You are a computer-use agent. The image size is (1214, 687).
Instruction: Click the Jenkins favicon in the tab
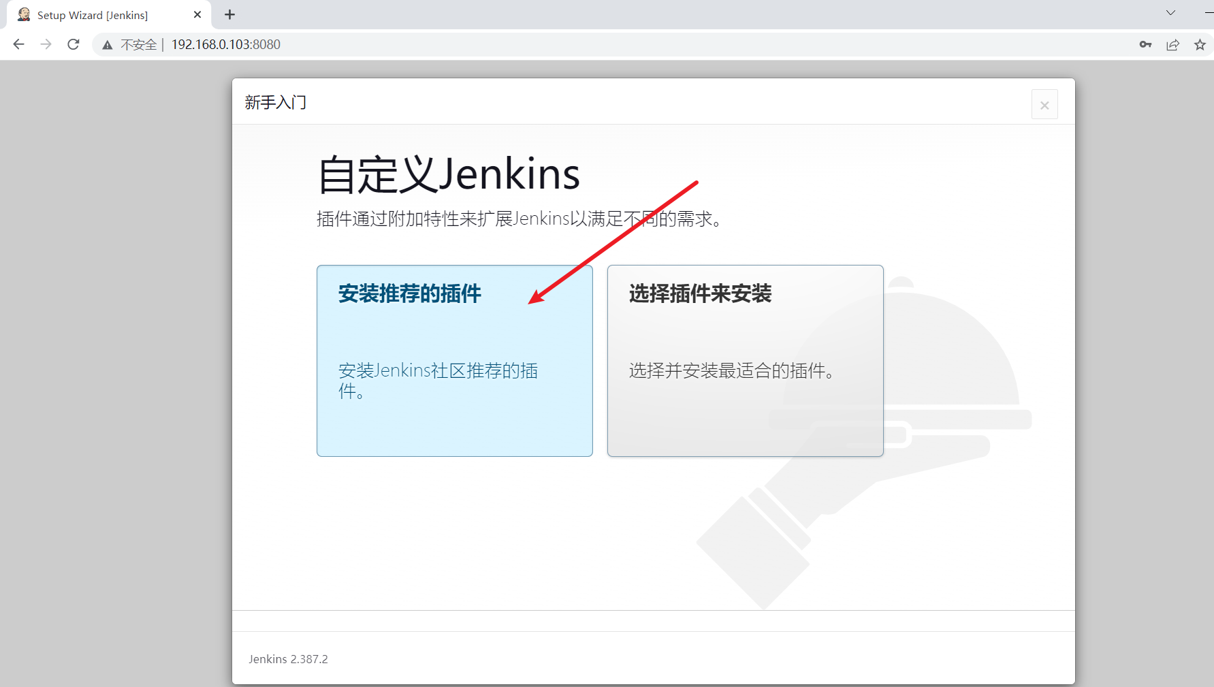click(24, 14)
